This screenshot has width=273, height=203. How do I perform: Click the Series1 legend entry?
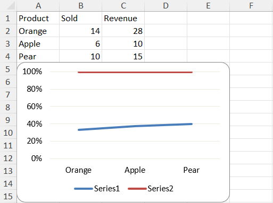97,189
